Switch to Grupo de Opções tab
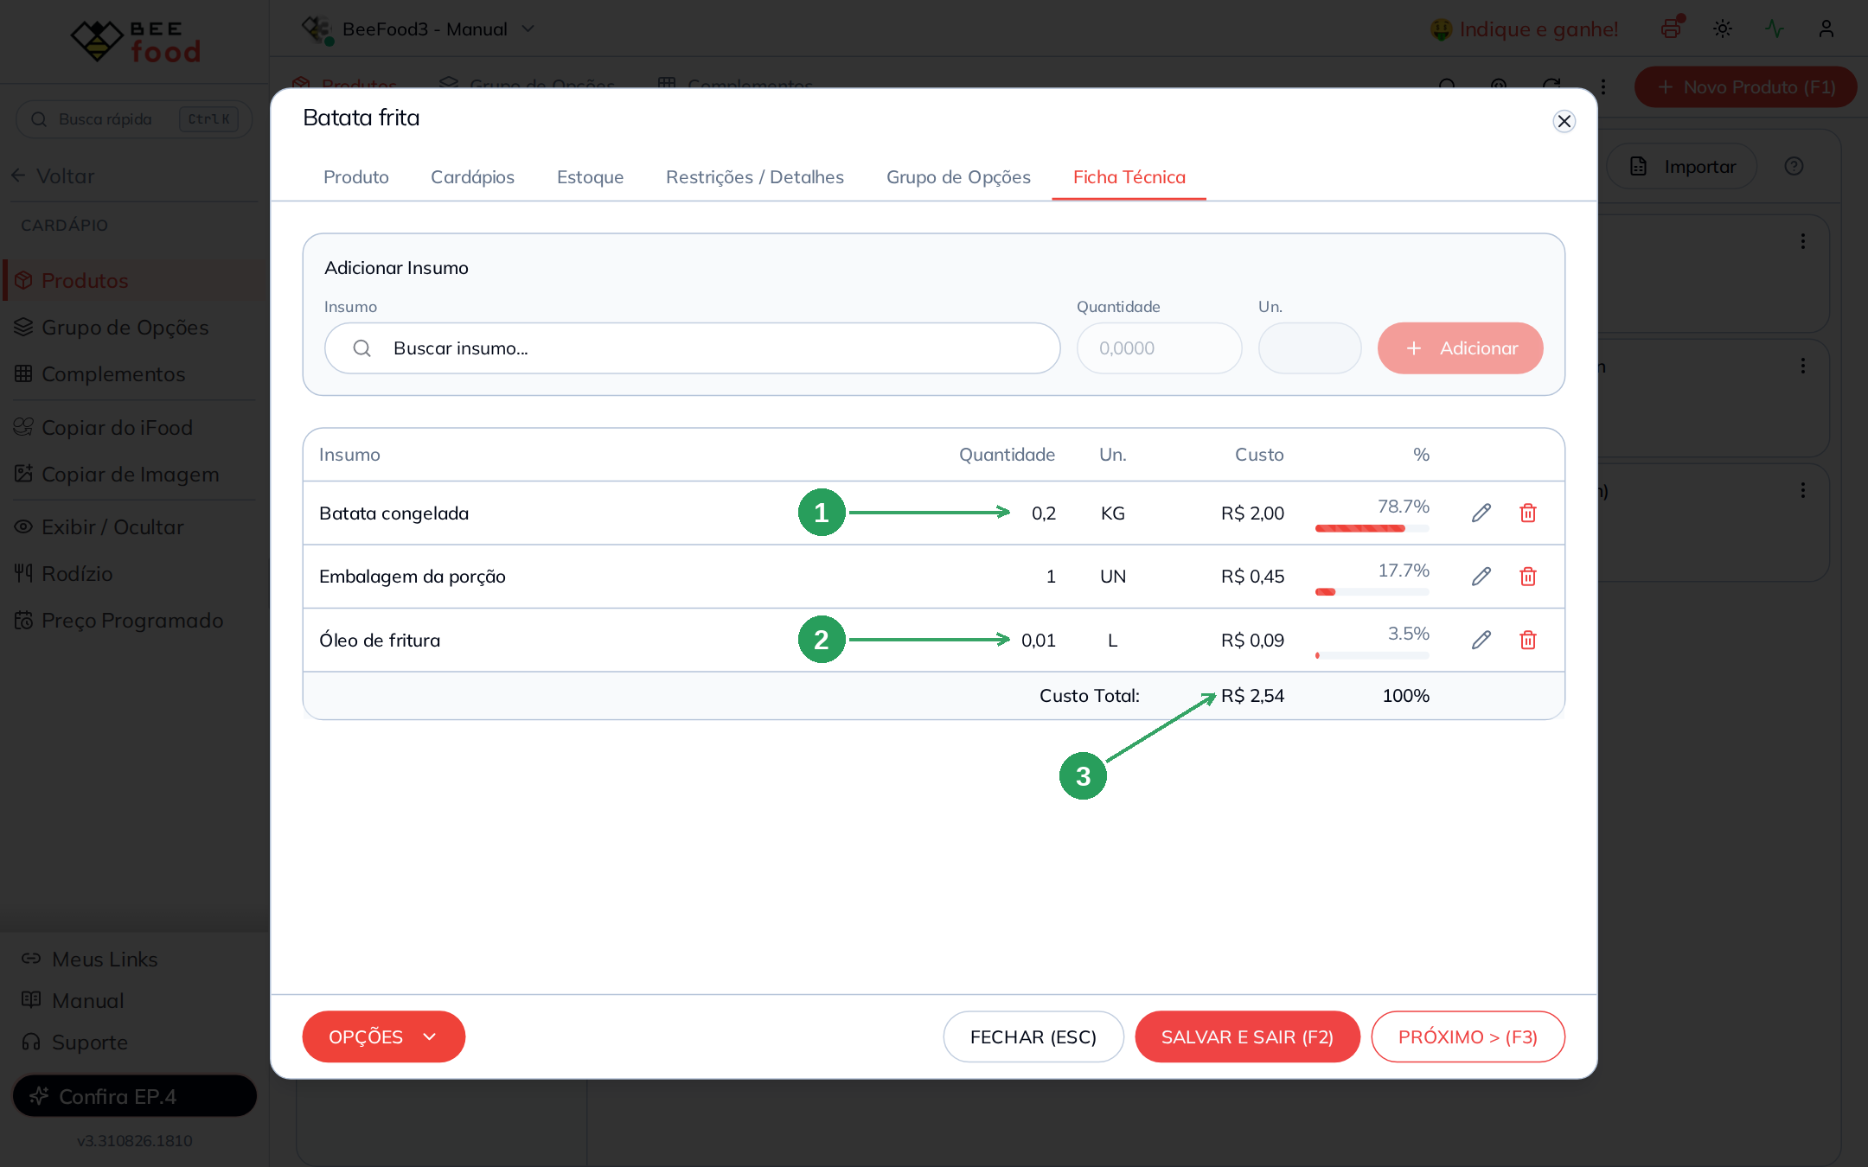The height and width of the screenshot is (1167, 1868). [x=958, y=176]
